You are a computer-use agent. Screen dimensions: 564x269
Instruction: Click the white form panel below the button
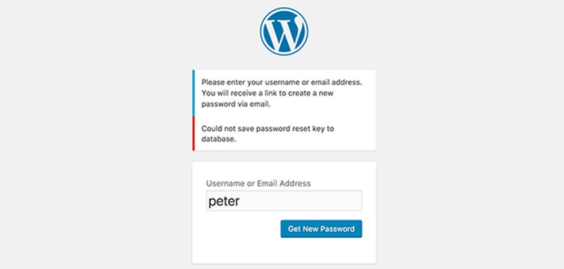[x=284, y=250]
